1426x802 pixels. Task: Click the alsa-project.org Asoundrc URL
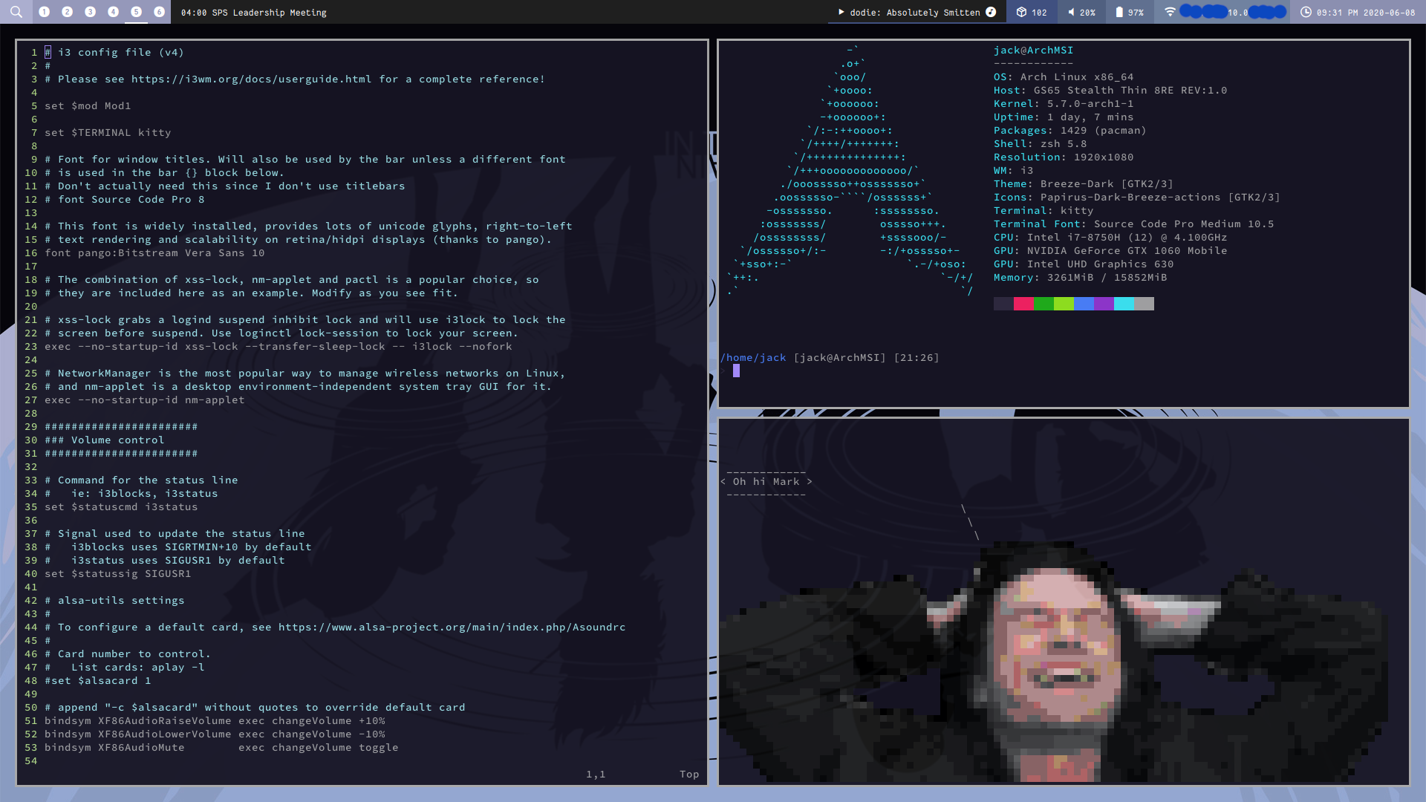452,627
